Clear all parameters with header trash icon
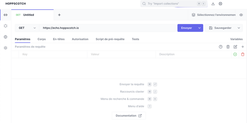Viewport: 247px width, 123px height. pos(228,47)
